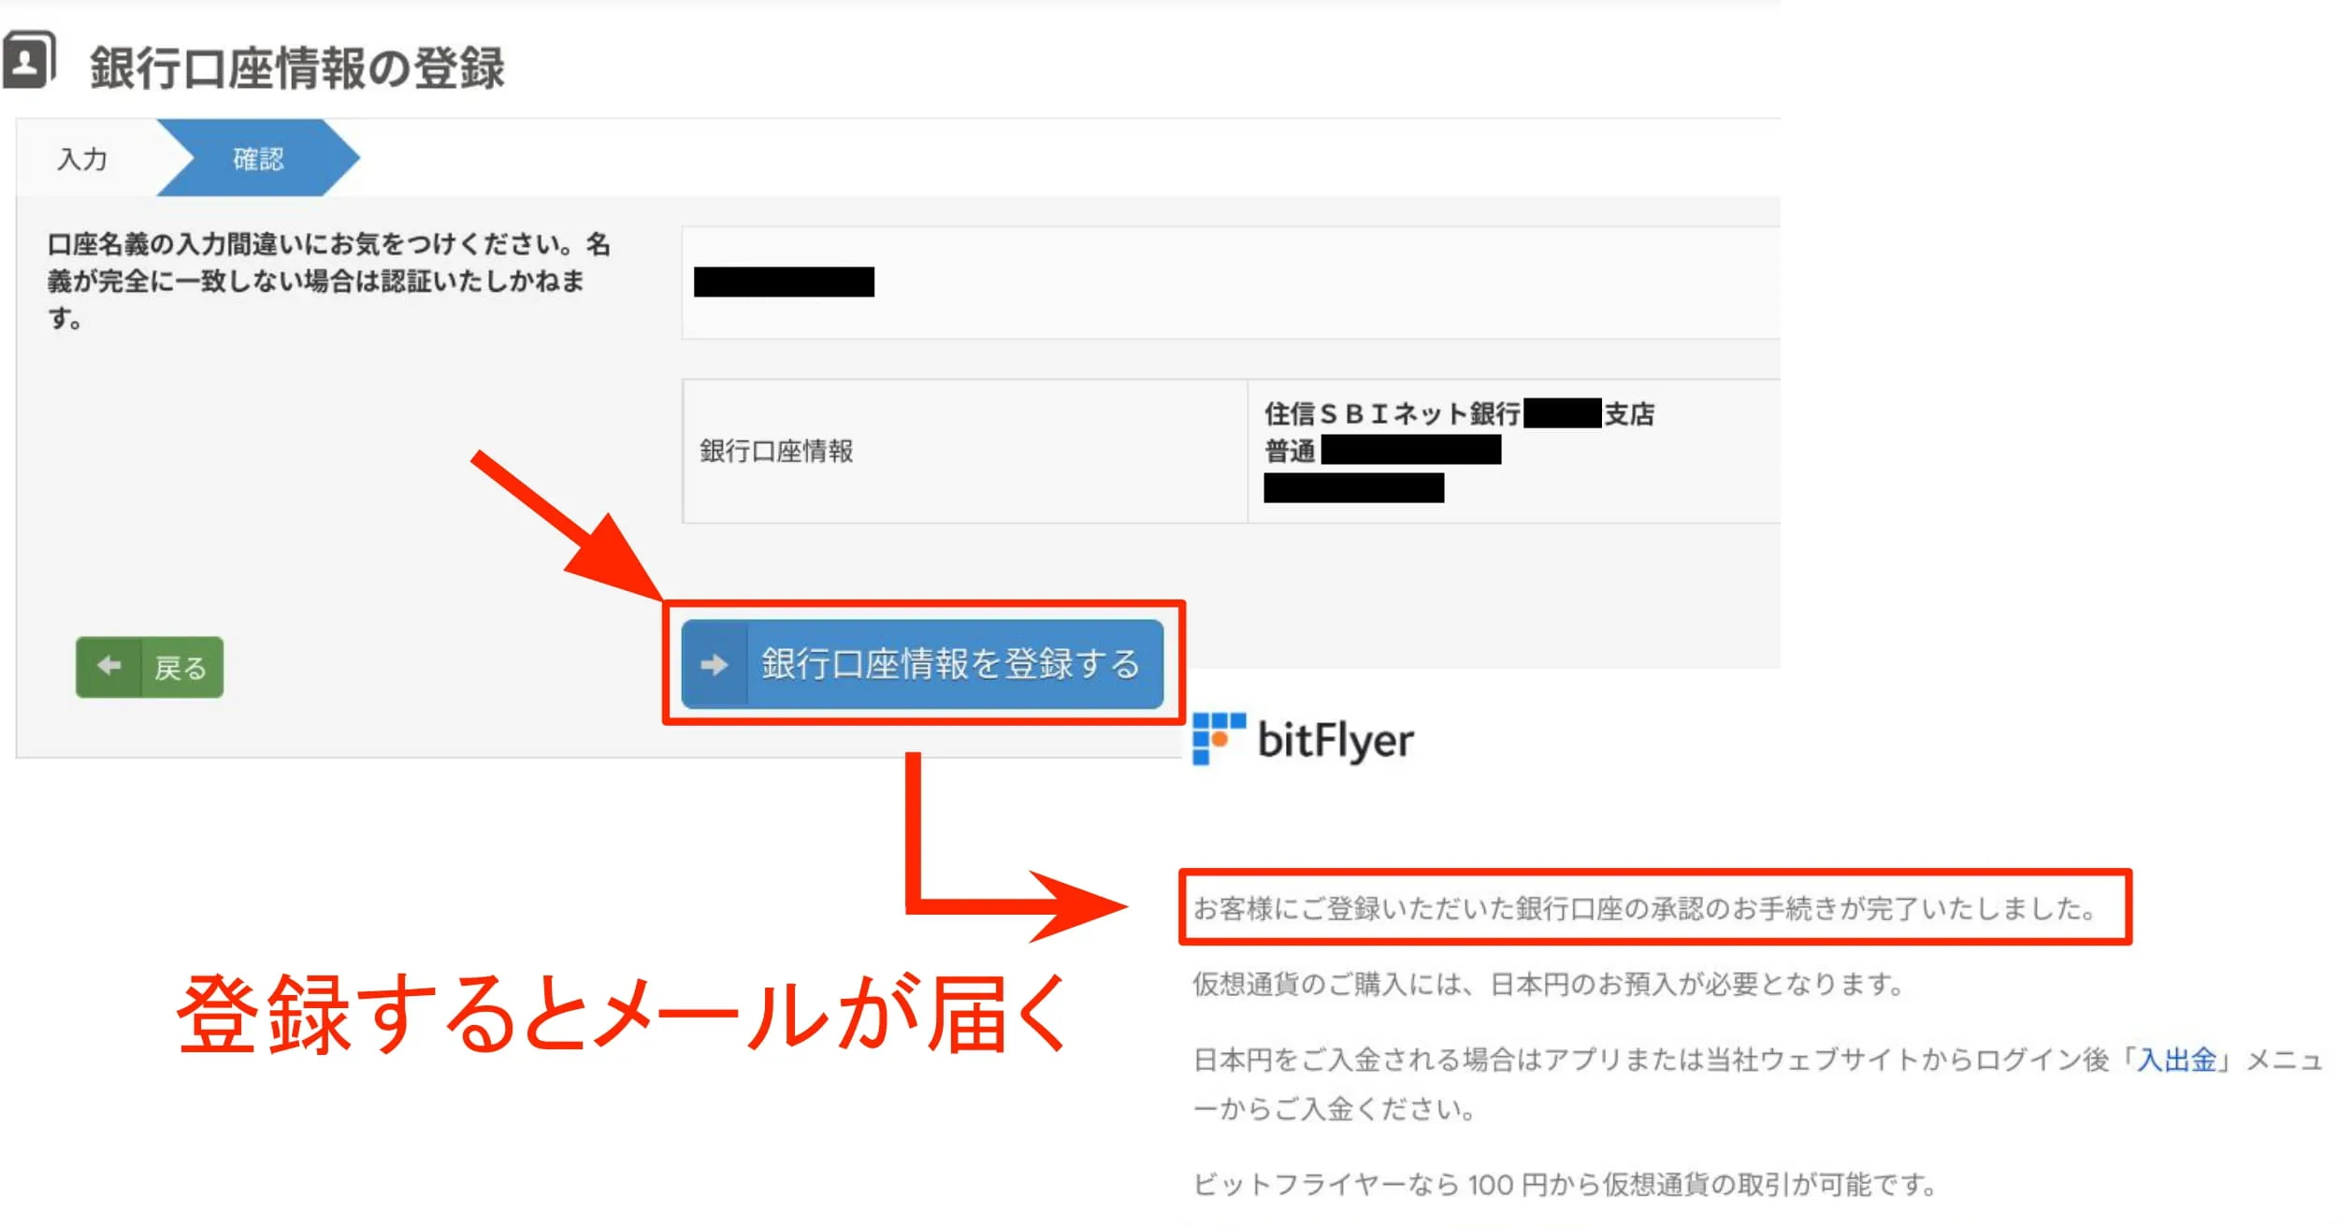Click the page title 銀行口座情報の登録
This screenshot has height=1227, width=2338.
296,67
